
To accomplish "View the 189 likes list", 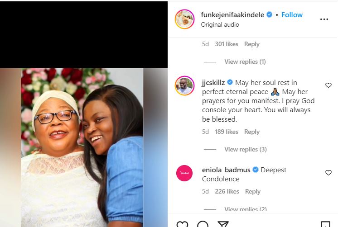I will 227,132.
